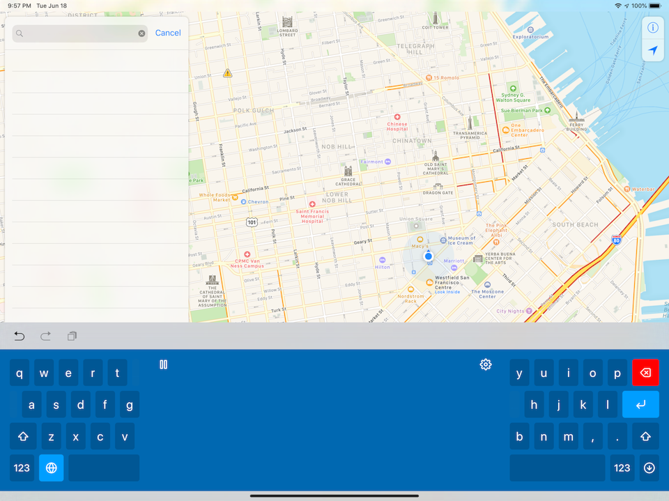This screenshot has height=501, width=669.
Task: Cancel the map search
Action: (168, 33)
